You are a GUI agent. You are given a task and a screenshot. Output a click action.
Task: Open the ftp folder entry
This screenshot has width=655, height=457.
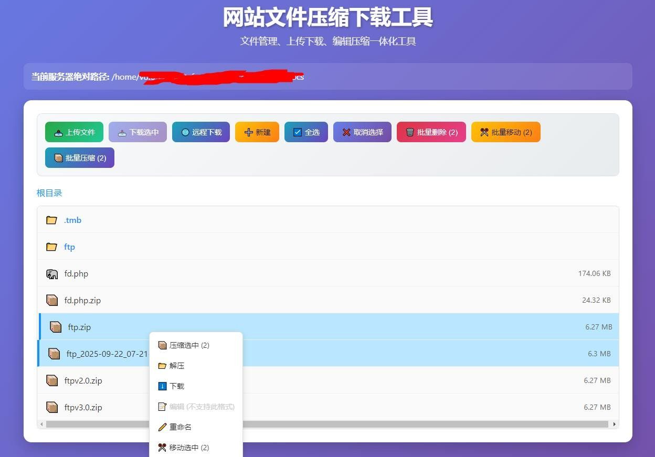69,247
